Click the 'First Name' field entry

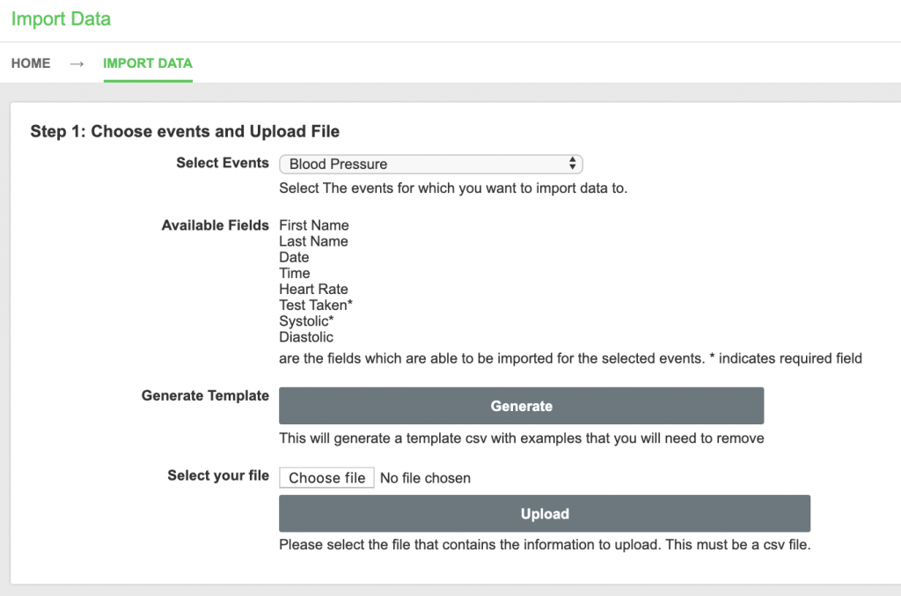pyautogui.click(x=314, y=225)
